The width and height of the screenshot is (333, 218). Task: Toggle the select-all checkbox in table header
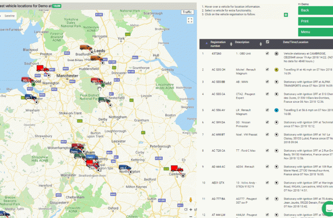point(267,42)
